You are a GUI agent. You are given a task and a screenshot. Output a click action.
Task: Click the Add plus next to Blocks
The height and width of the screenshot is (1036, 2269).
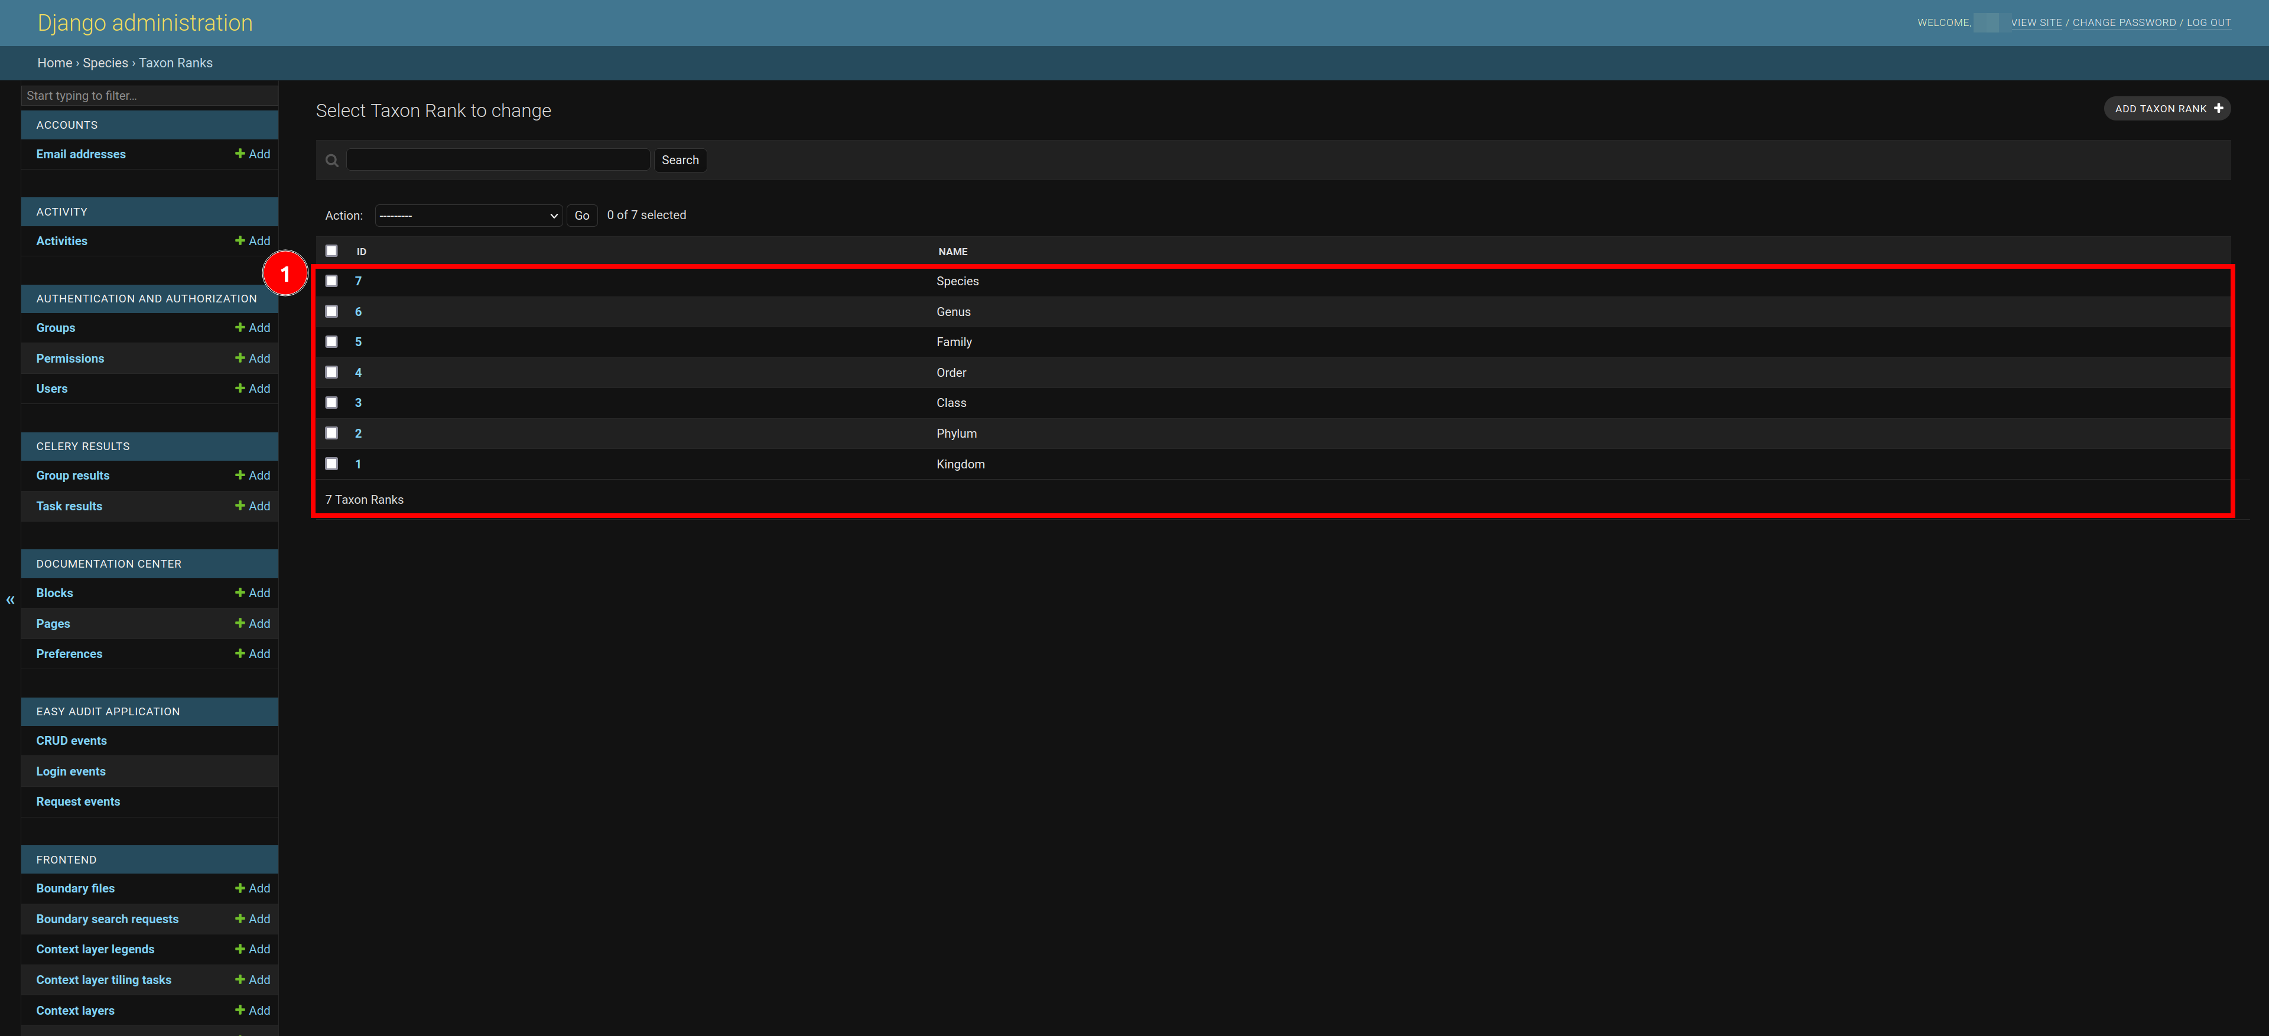tap(252, 593)
